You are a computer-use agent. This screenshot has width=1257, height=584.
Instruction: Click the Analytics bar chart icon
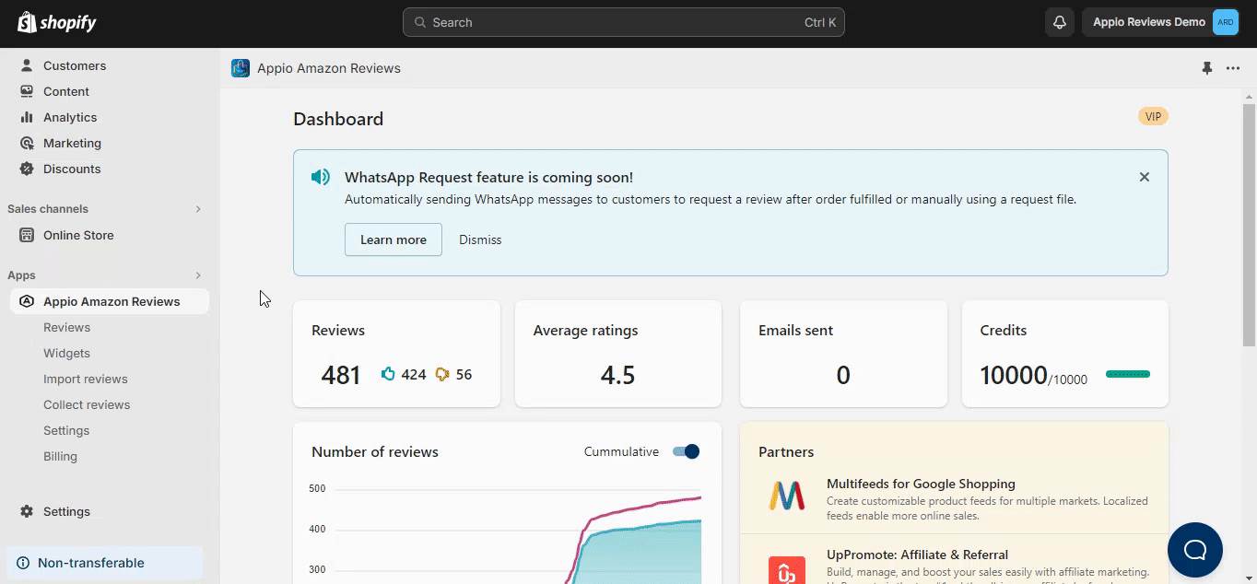27,117
